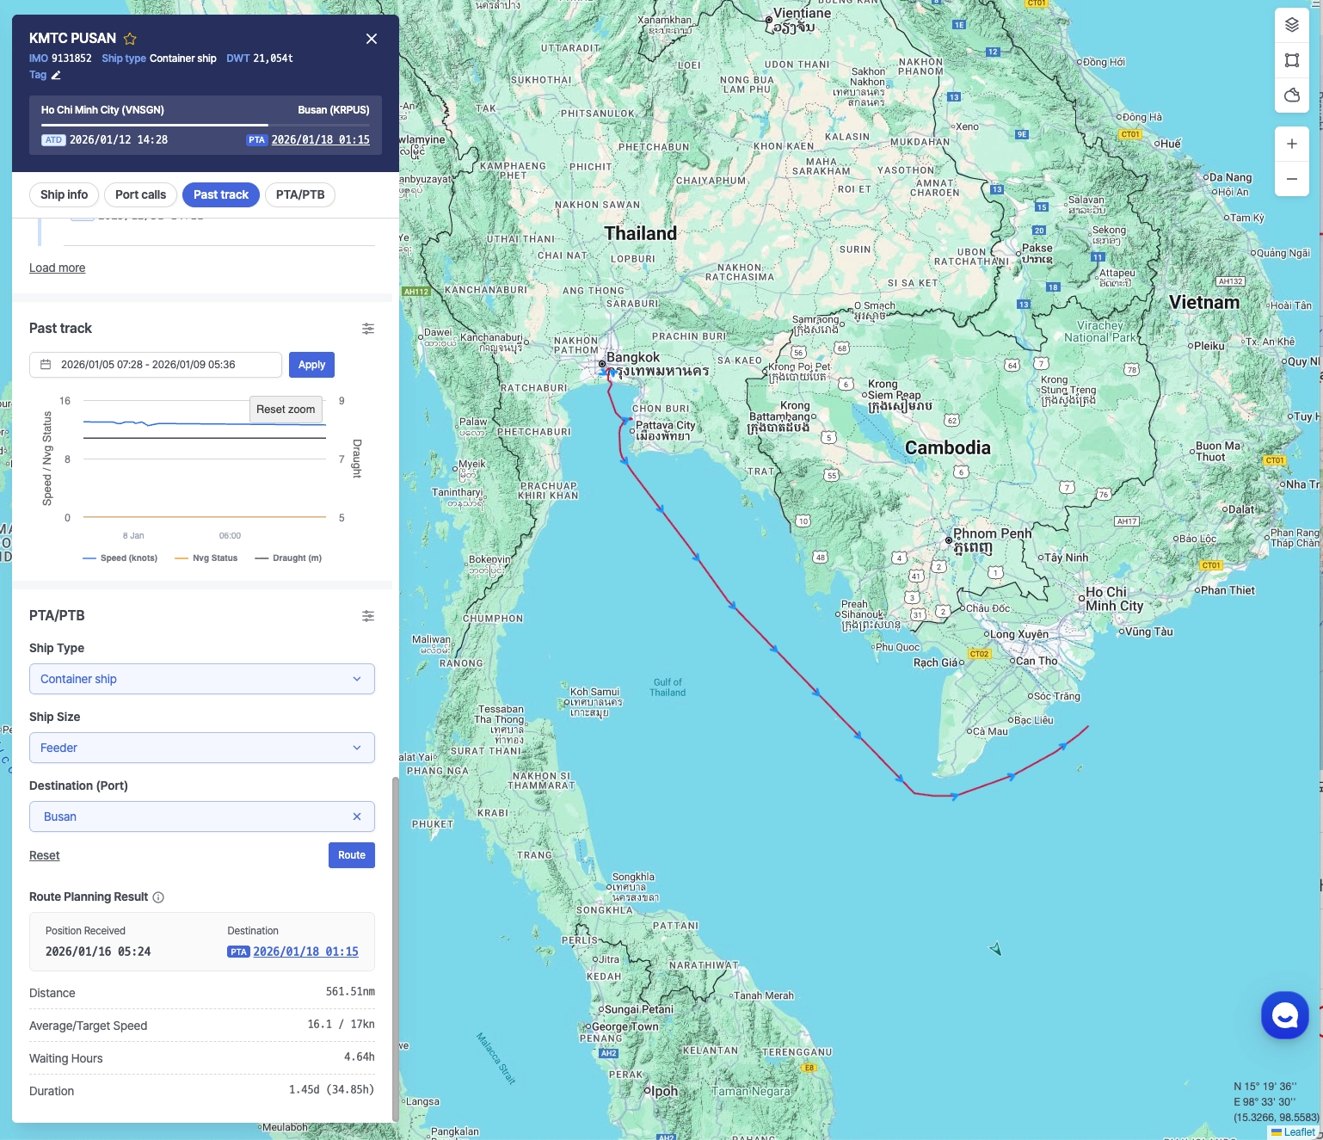Open PTA/PTB settings sliders icon
The image size is (1323, 1140).
pyautogui.click(x=368, y=616)
